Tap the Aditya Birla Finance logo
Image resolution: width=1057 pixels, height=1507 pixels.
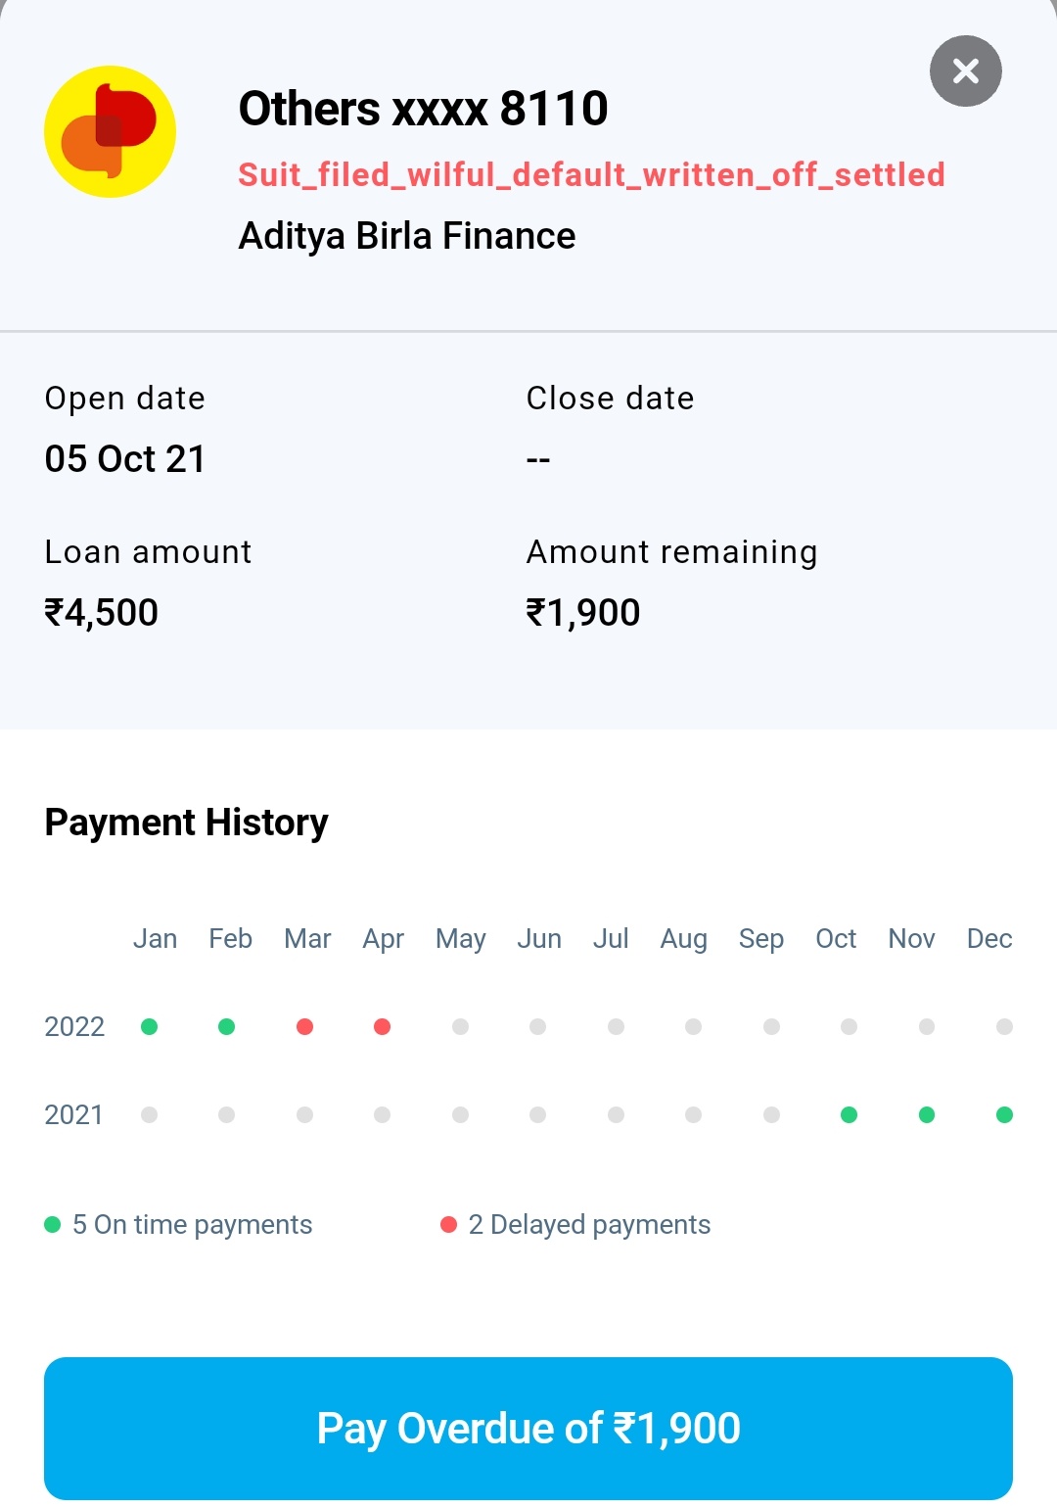111,131
